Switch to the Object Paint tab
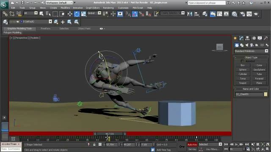Image resolution: width=271 pixels, height=152 pixels. [84, 29]
